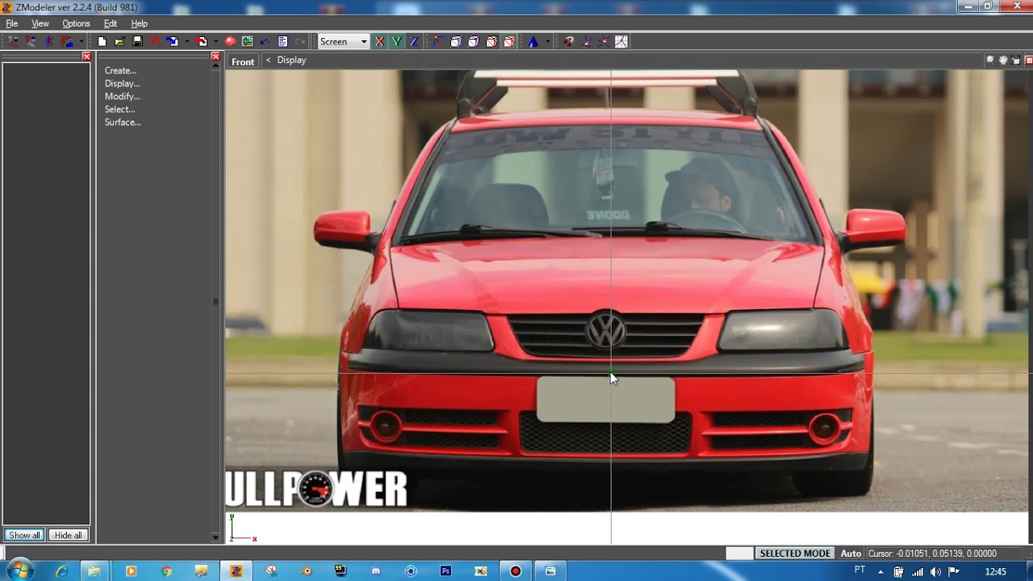Image resolution: width=1033 pixels, height=581 pixels.
Task: Open the dropdown arrow beside the blue cone
Action: point(548,41)
